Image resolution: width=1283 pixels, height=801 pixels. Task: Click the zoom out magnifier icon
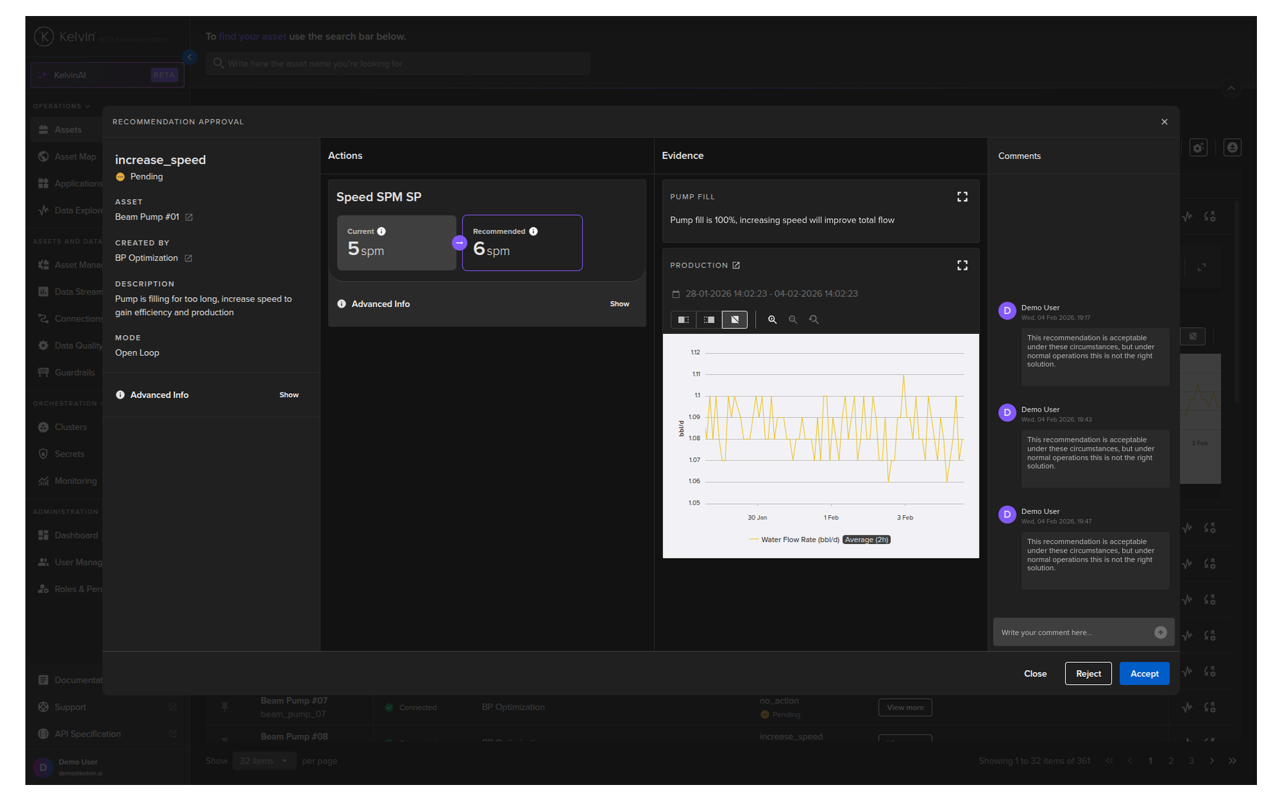[x=793, y=320]
